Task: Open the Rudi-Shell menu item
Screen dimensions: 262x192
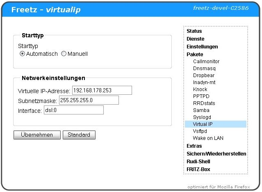Action: click(198, 162)
